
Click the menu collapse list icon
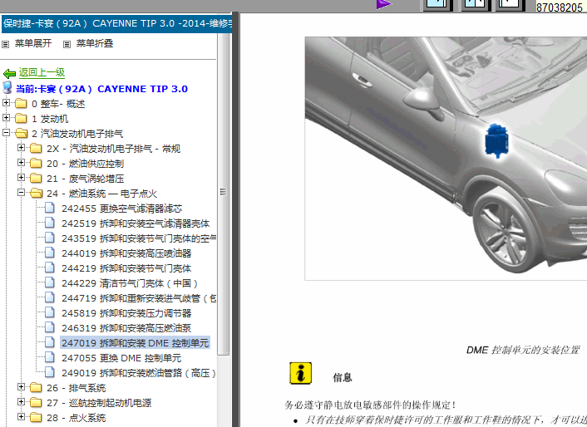67,44
